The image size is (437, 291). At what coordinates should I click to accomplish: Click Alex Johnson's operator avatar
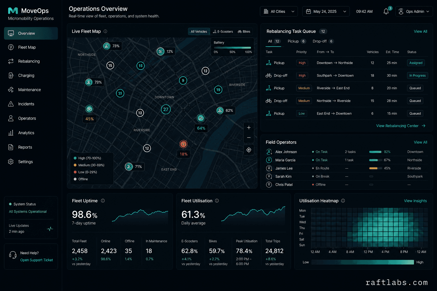(269, 152)
